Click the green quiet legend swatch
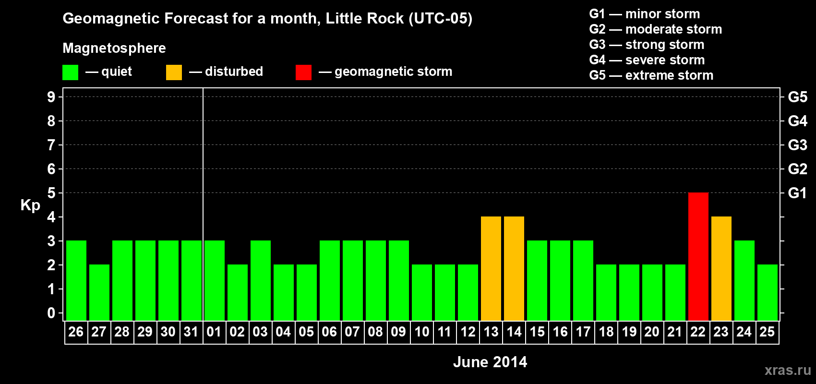This screenshot has width=816, height=384. (70, 72)
